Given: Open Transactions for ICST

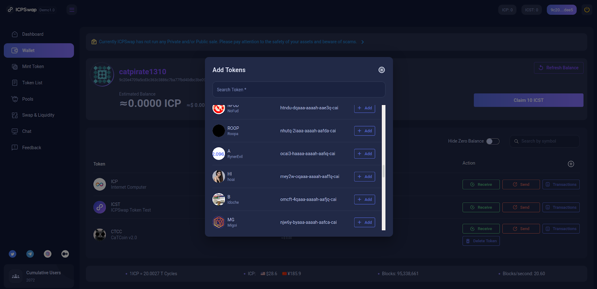Looking at the screenshot, I should [561, 207].
